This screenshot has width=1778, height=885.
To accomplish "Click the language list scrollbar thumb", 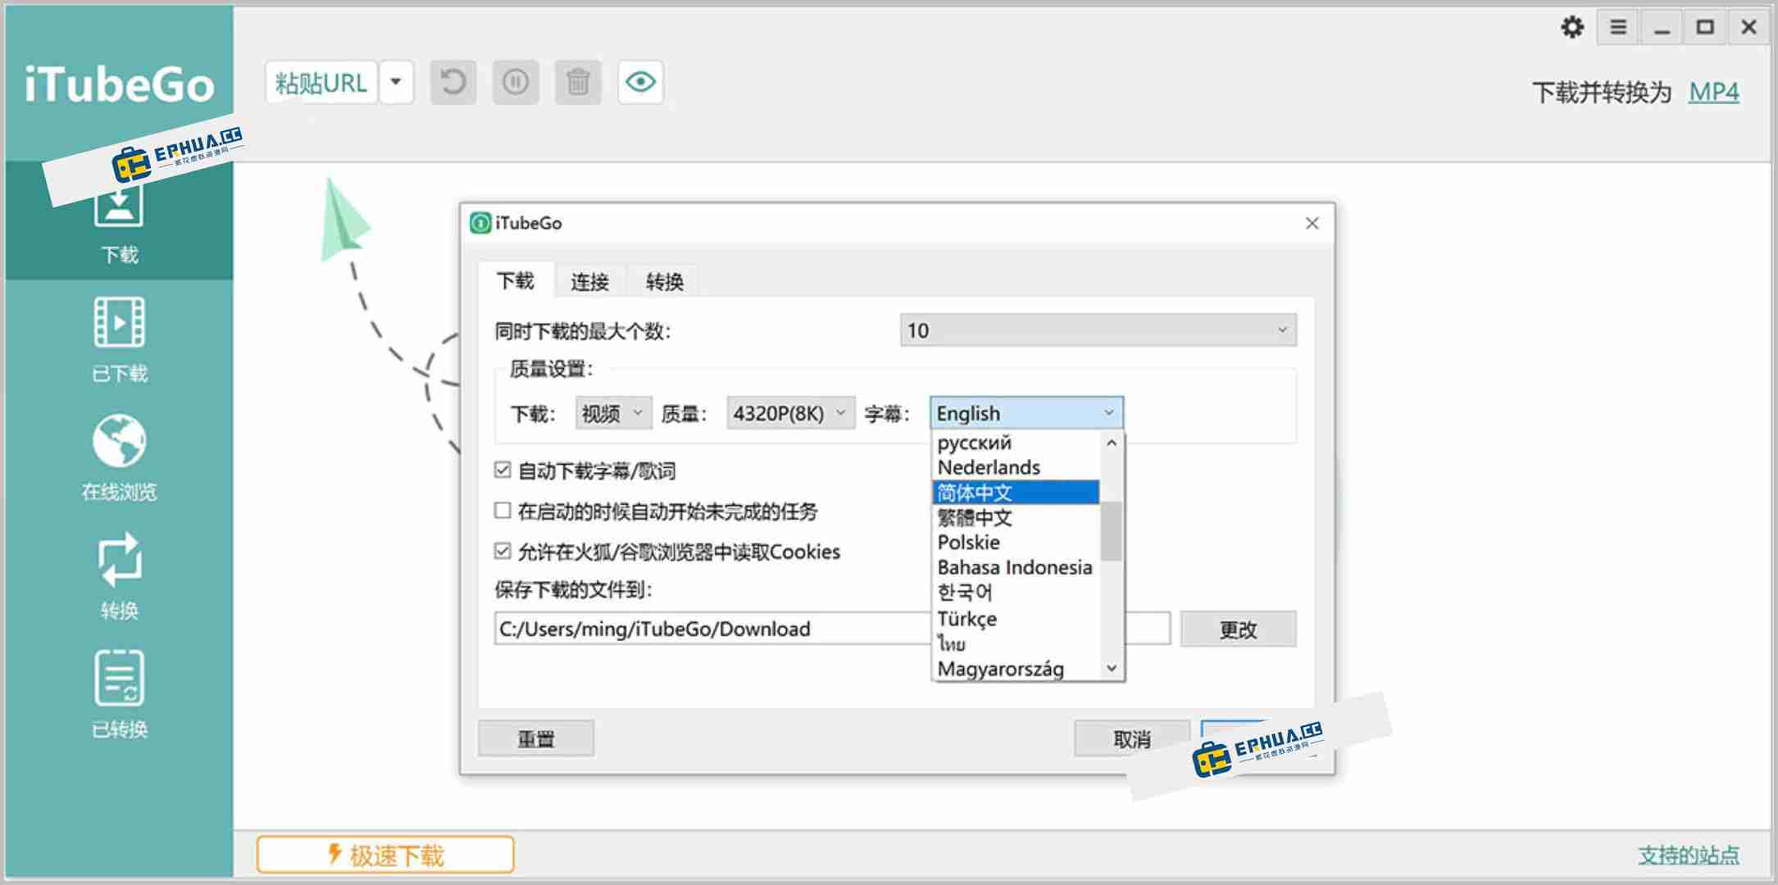I will coord(1112,531).
